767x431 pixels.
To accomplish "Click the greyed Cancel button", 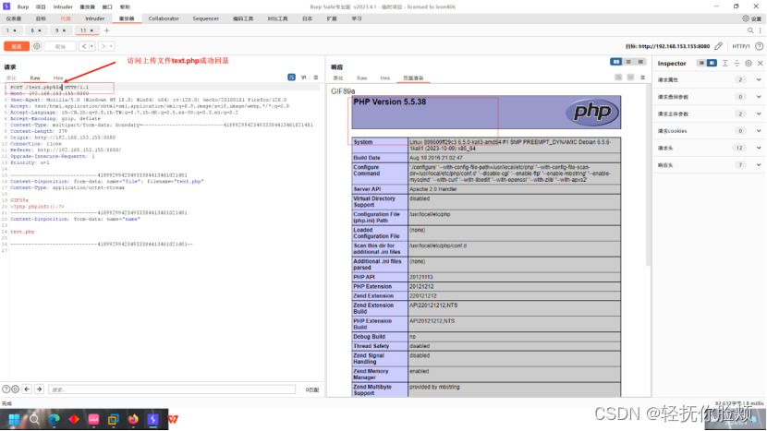I will pos(60,46).
